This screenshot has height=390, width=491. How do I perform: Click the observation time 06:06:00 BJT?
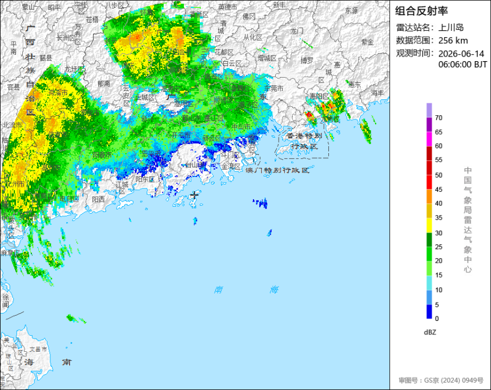pos(462,65)
